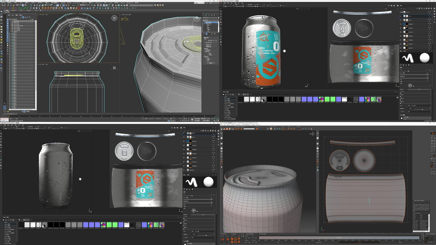The height and width of the screenshot is (245, 436).
Task: Toggle Symmetry icon in top-right Painter toolbar
Action: click(x=280, y=6)
